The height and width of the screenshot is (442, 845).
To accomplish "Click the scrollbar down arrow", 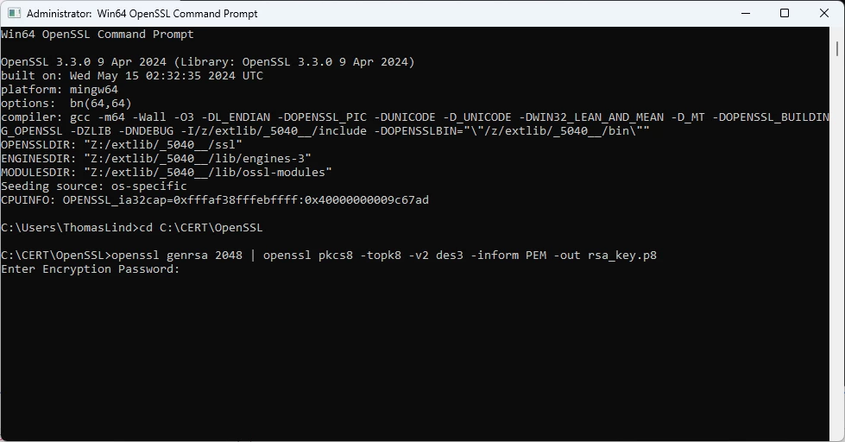I will [x=839, y=436].
